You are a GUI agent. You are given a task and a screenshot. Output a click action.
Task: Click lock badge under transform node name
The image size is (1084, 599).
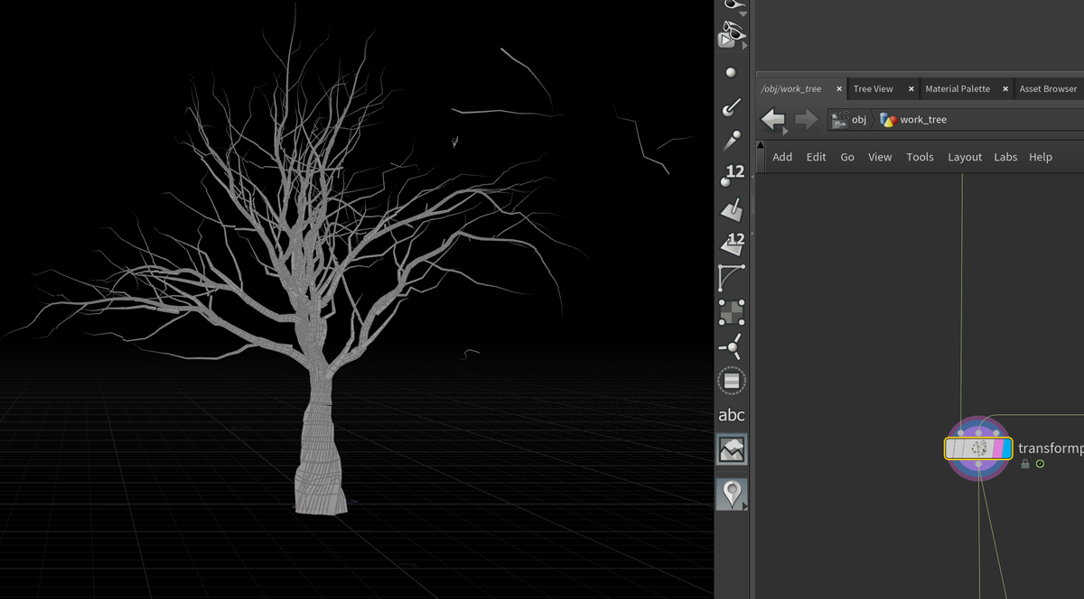tap(1025, 464)
